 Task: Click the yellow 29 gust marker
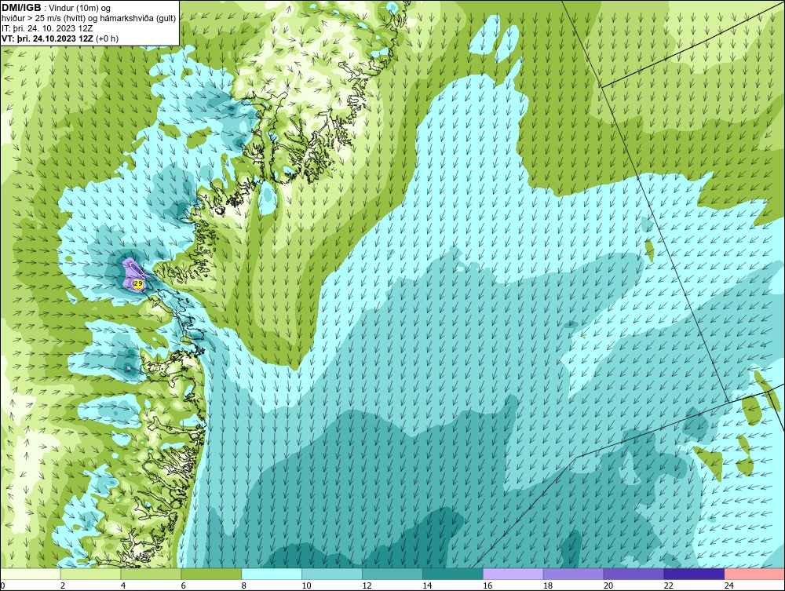pos(138,284)
